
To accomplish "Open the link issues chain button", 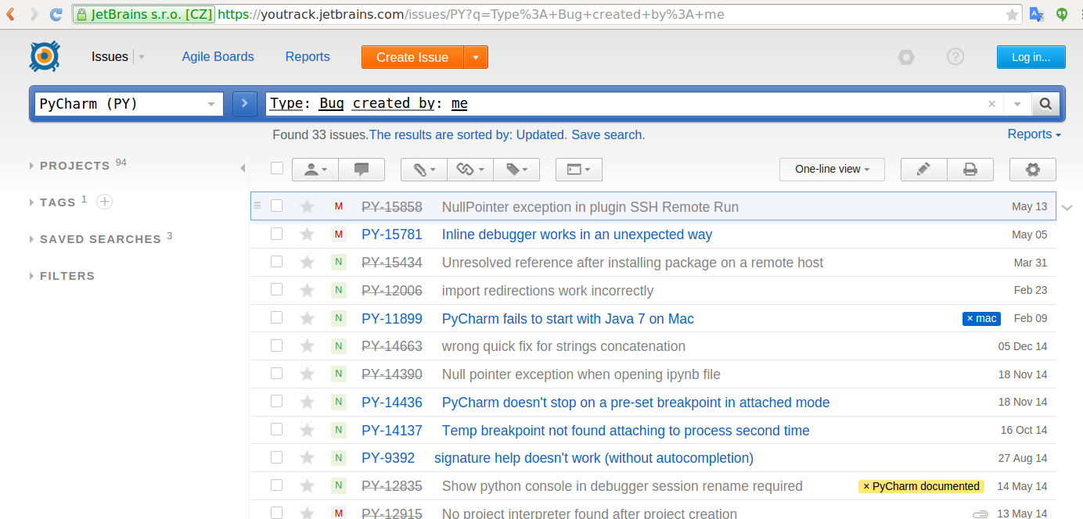I will pos(470,169).
